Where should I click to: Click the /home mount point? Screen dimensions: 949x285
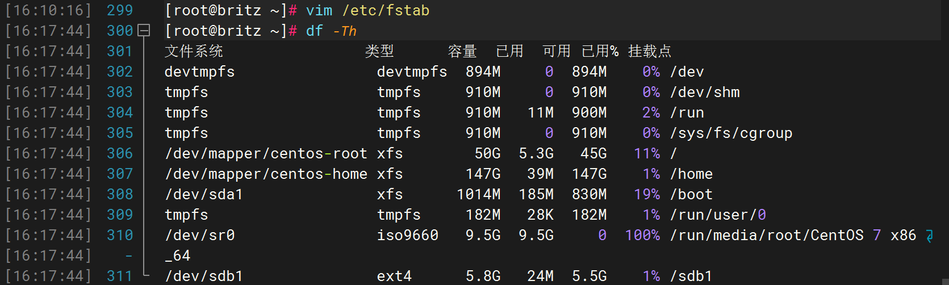(692, 174)
